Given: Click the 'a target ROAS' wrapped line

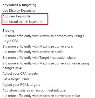Looking at the screenshot, I should [x=13, y=68].
